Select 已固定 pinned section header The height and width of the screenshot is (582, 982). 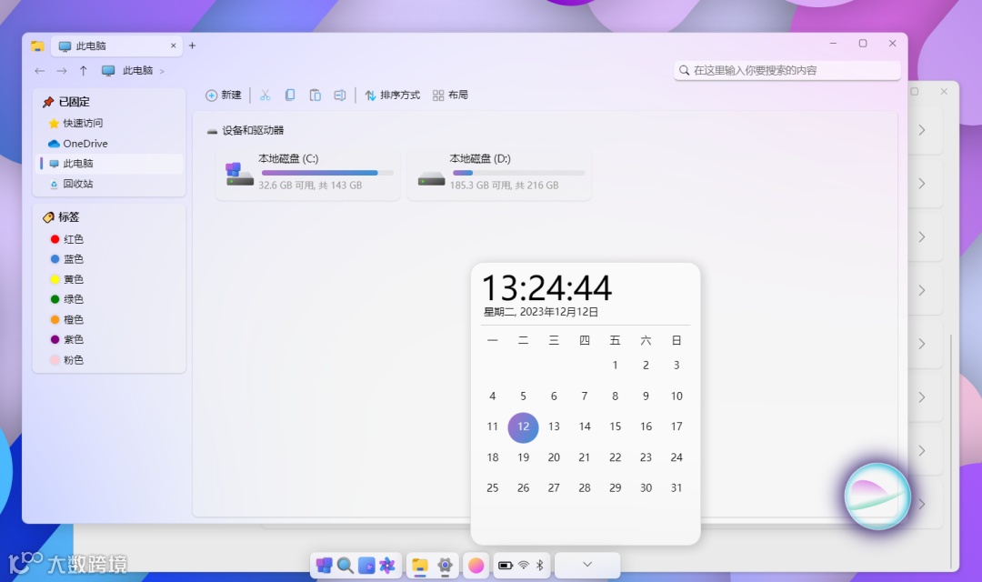(x=65, y=102)
